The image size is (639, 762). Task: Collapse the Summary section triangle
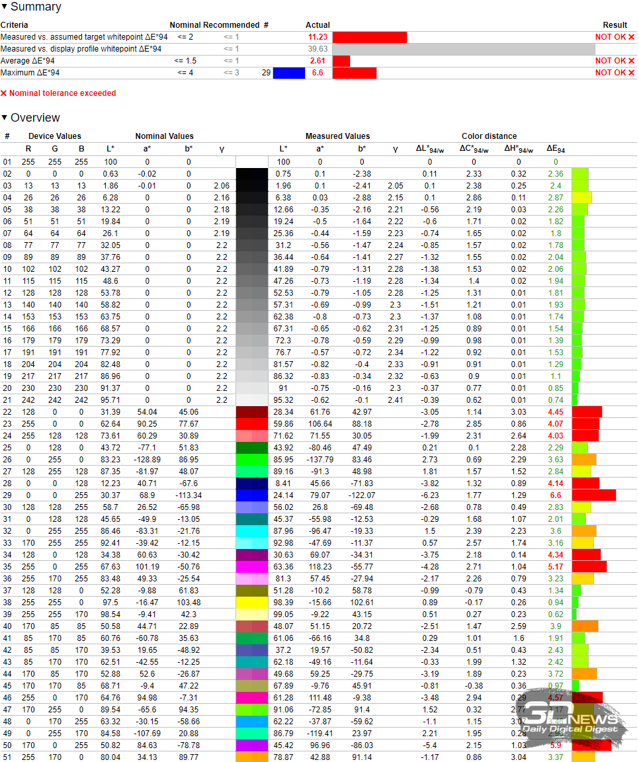(x=5, y=7)
